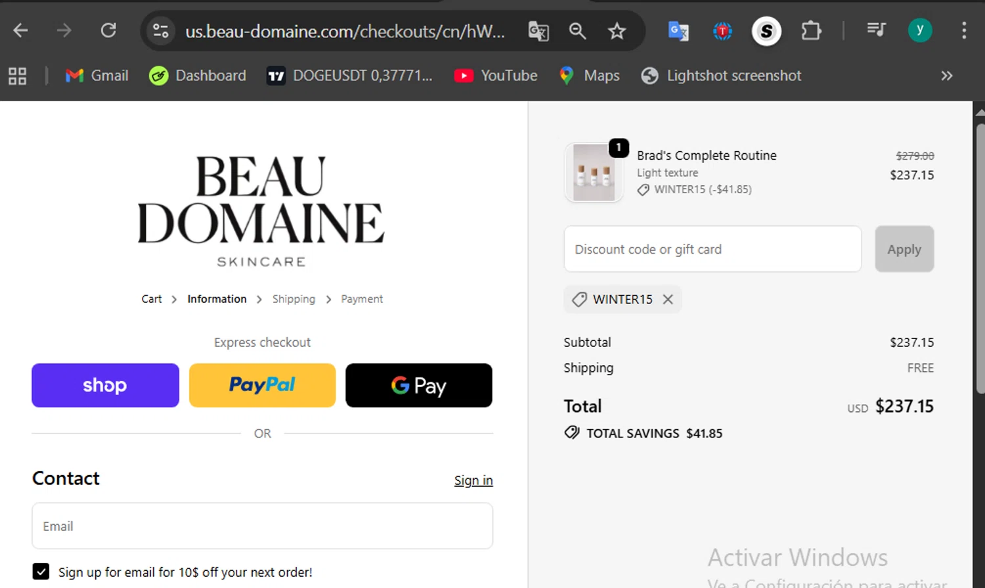Screen dimensions: 985x588
Task: Go back with the browser back arrow
Action: click(20, 31)
